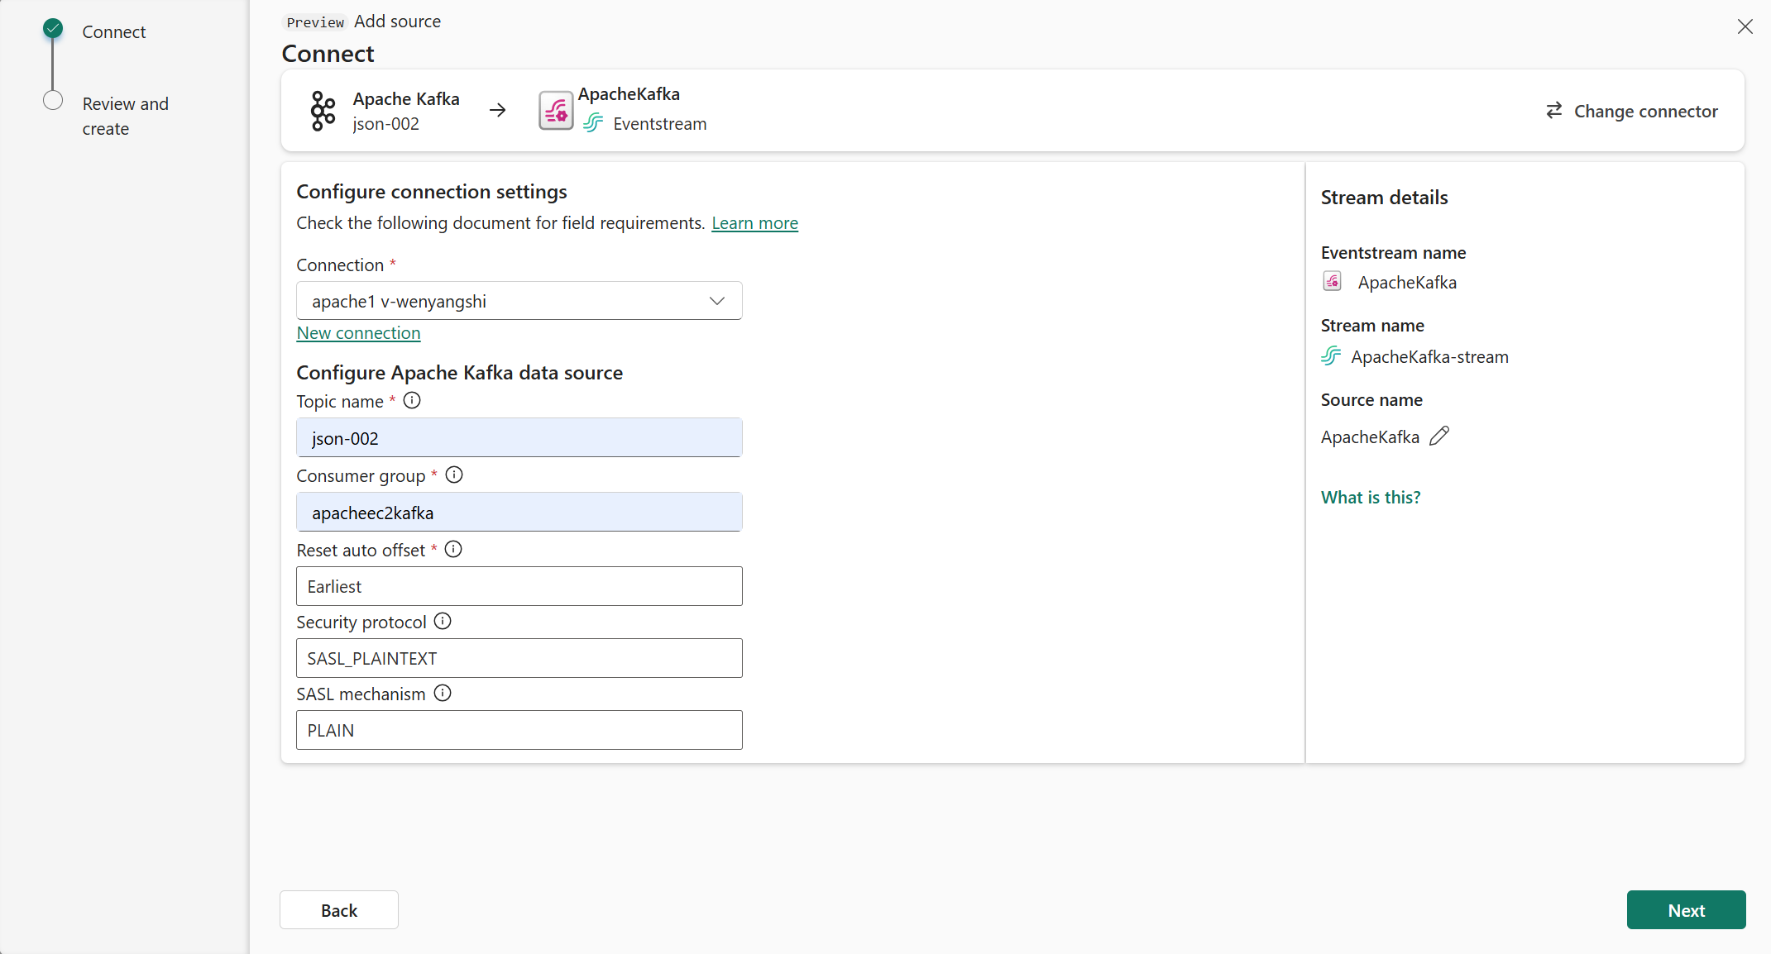Image resolution: width=1771 pixels, height=954 pixels.
Task: Click the completed Connect step checkmark
Action: [53, 29]
